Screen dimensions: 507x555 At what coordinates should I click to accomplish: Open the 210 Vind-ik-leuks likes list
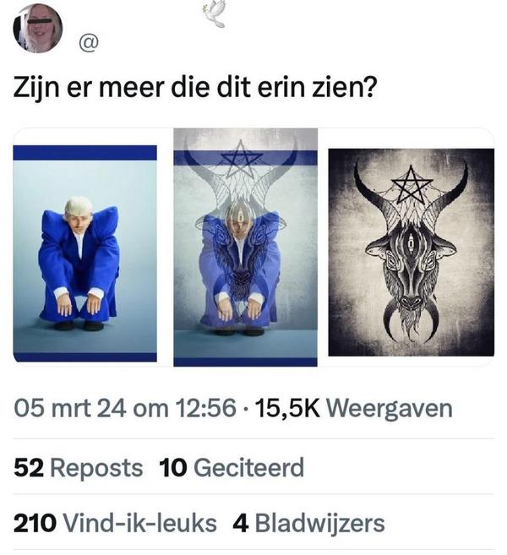click(x=115, y=523)
